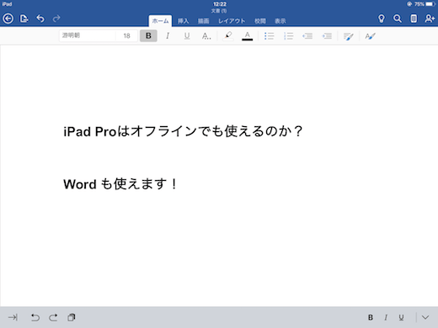Open the text styles gallery
This screenshot has width=438, height=328.
pos(370,36)
